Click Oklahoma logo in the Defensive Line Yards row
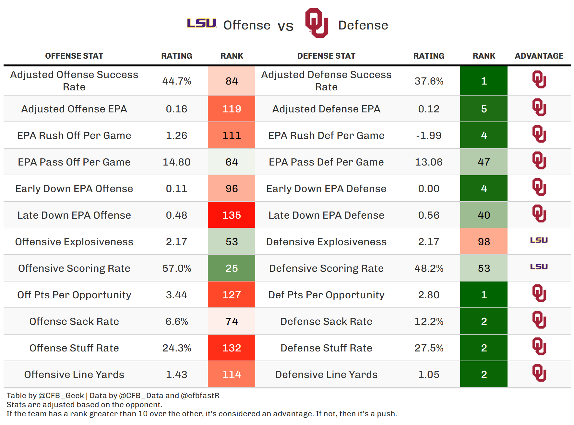574x425 pixels. (x=539, y=373)
